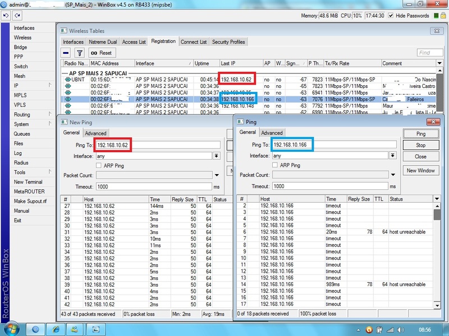
Task: Close the Ping window with red X
Action: [x=433, y=122]
